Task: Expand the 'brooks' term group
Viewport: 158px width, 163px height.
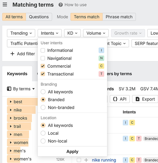Action: click(x=11, y=118)
